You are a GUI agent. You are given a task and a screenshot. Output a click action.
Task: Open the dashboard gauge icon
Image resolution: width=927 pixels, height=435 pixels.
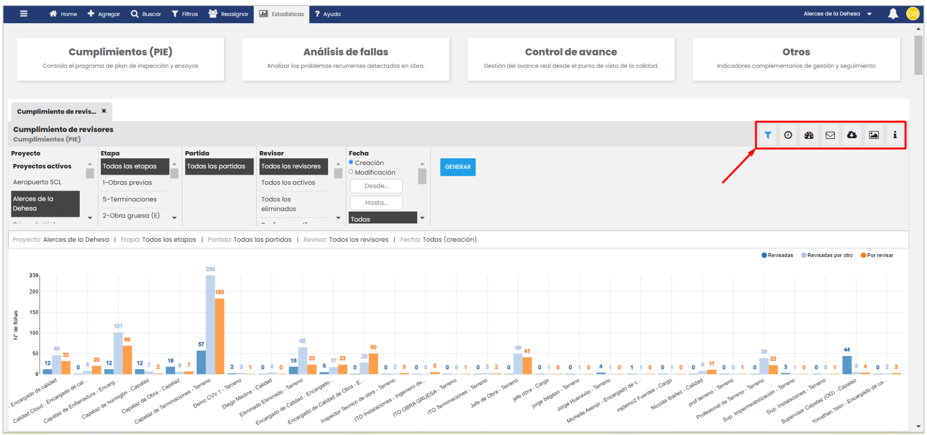tap(809, 135)
